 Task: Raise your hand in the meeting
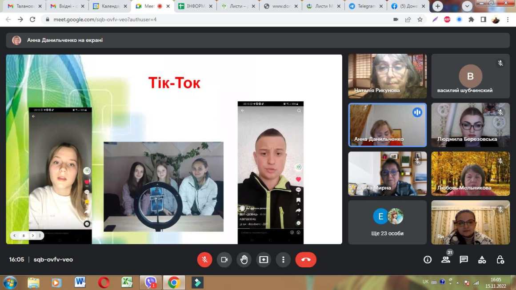pyautogui.click(x=244, y=259)
